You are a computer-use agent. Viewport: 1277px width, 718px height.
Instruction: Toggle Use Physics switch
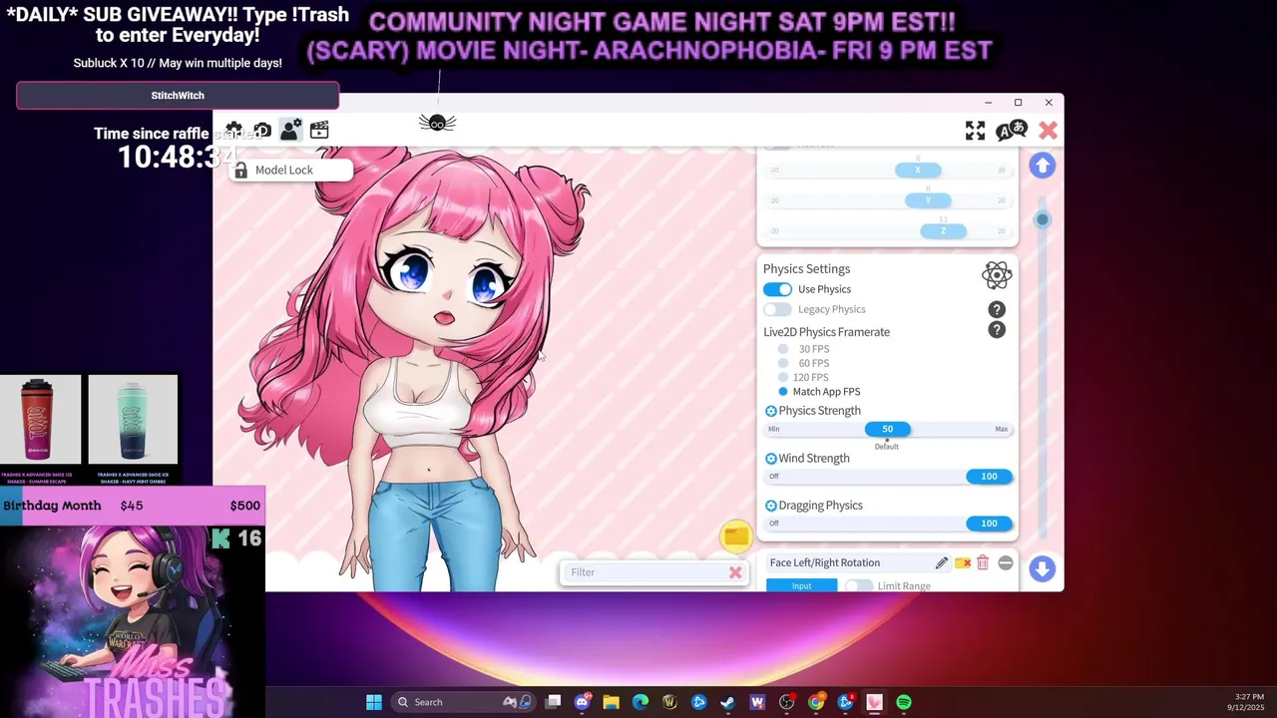click(x=777, y=289)
